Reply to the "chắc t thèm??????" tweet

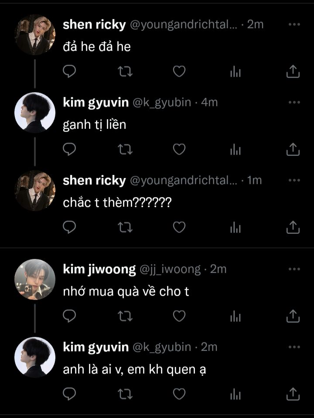69,227
